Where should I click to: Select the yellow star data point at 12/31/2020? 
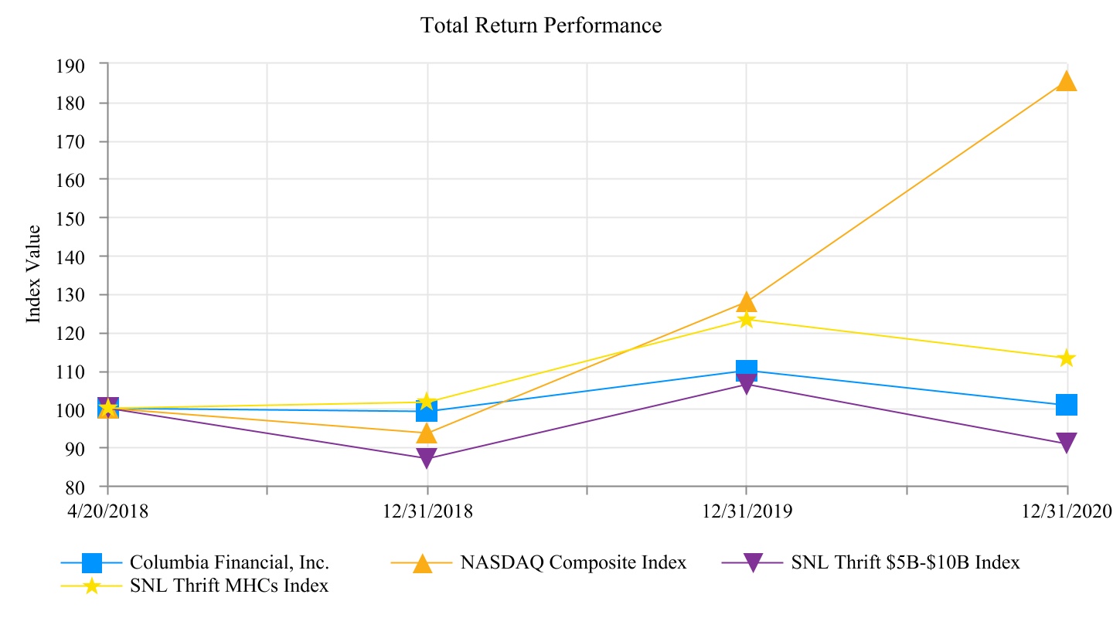tap(1067, 358)
